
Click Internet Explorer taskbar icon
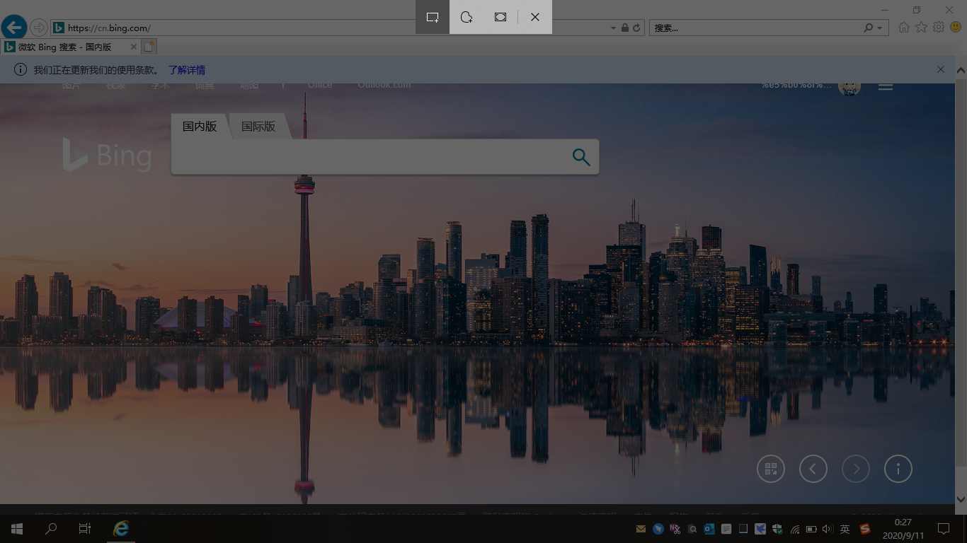coord(121,529)
